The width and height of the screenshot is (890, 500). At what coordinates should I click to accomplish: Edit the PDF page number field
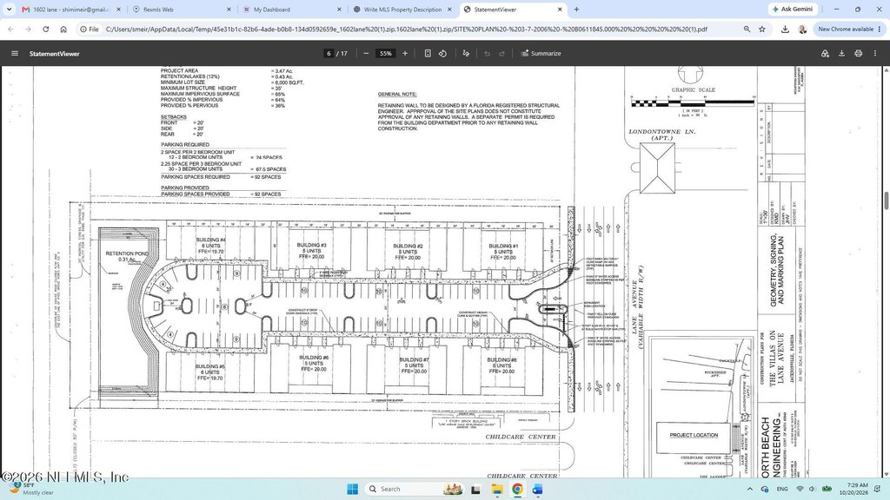pyautogui.click(x=329, y=53)
